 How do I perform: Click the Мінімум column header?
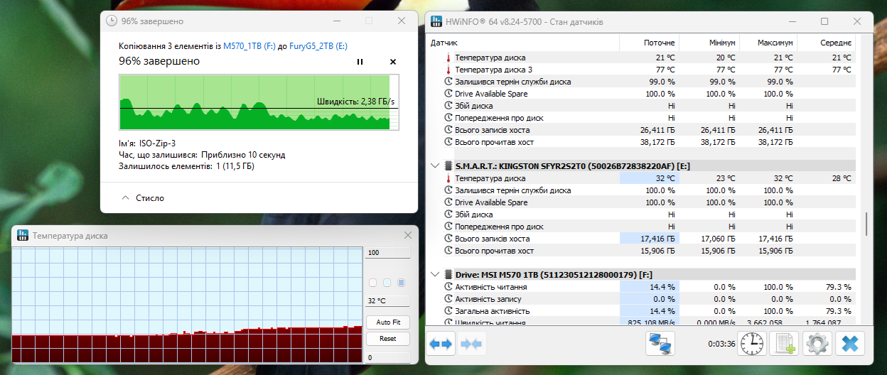[709, 43]
